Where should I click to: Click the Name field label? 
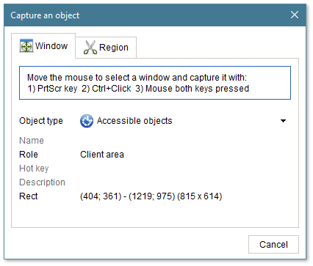(32, 141)
